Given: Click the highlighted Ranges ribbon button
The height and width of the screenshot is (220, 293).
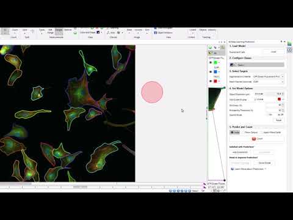Looking at the screenshot, I should point(59,31).
